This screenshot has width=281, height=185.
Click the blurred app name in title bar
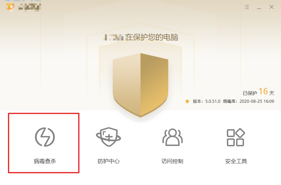[x=30, y=7]
